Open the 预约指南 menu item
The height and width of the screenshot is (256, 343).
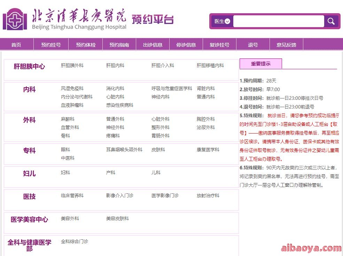click(x=119, y=45)
